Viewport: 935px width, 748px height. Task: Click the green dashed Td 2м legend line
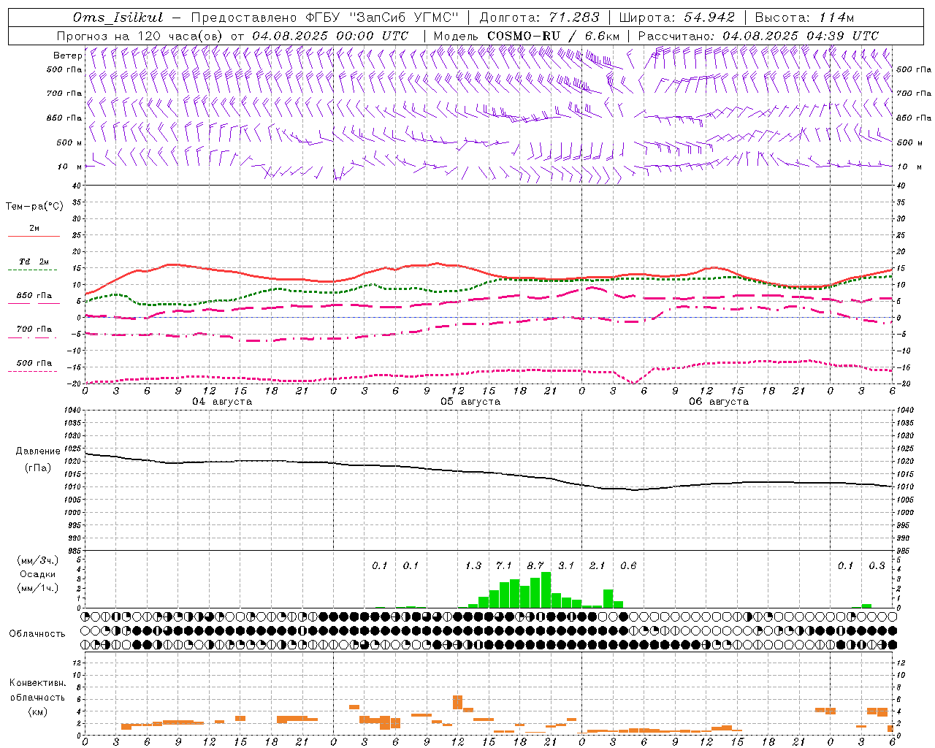[x=34, y=270]
